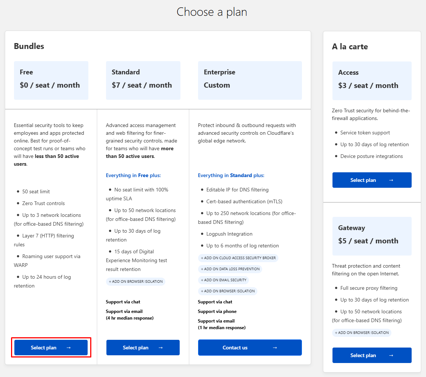Select the Access a la carte plan

(372, 180)
